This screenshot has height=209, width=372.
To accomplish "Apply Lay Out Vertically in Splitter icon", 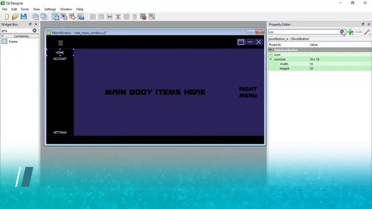I will (118, 17).
